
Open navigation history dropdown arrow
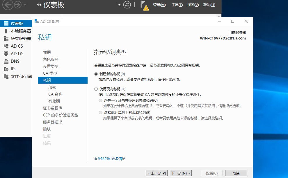[25, 5]
